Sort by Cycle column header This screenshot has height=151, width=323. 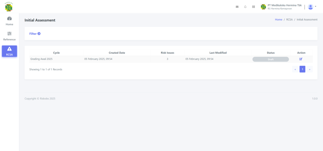(56, 53)
